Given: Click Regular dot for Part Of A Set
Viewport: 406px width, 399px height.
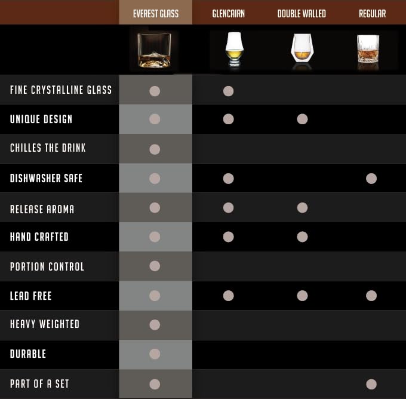Looking at the screenshot, I should pyautogui.click(x=371, y=384).
